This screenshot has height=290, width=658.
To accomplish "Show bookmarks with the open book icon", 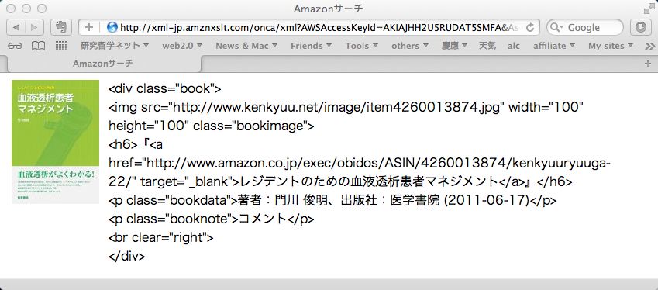I will tap(38, 46).
